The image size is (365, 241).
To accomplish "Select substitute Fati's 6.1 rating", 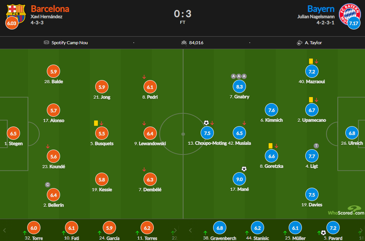I will tap(71, 228).
